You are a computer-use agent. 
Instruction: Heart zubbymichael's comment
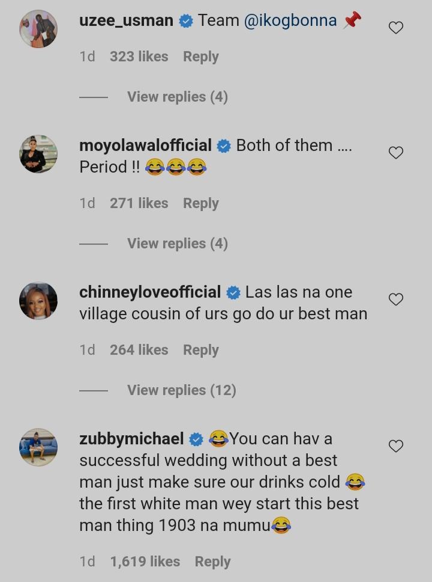(396, 446)
